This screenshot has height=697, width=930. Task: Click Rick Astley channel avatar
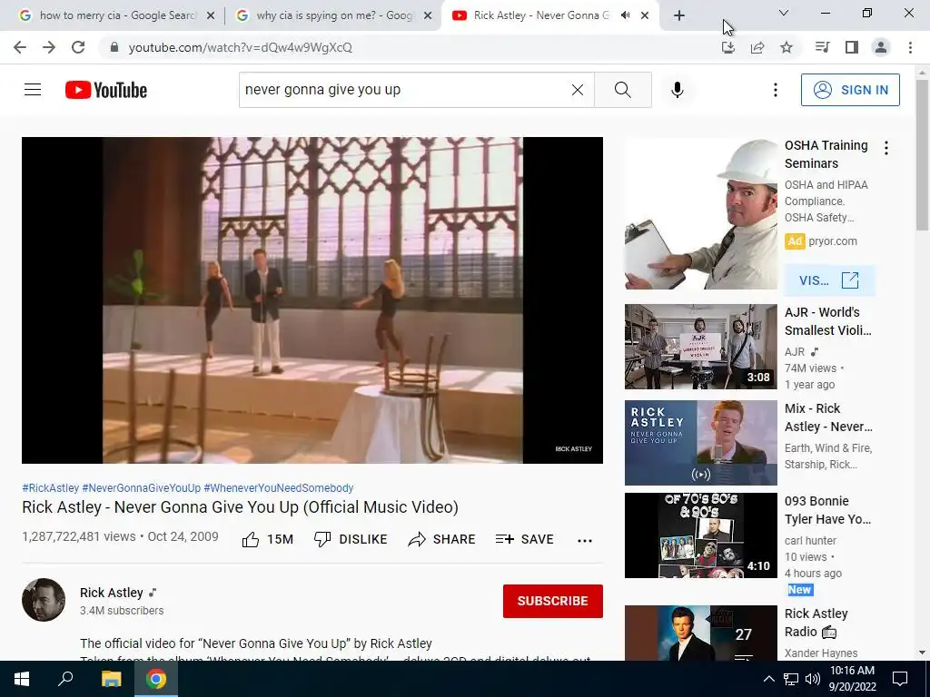tap(44, 600)
